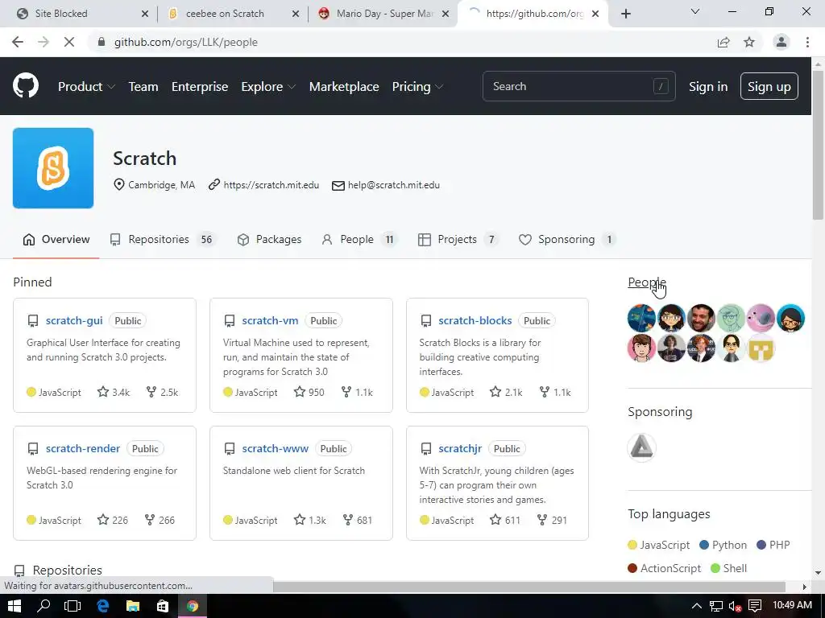View the 266 forks of scratch-render
The image size is (825, 618).
click(160, 521)
